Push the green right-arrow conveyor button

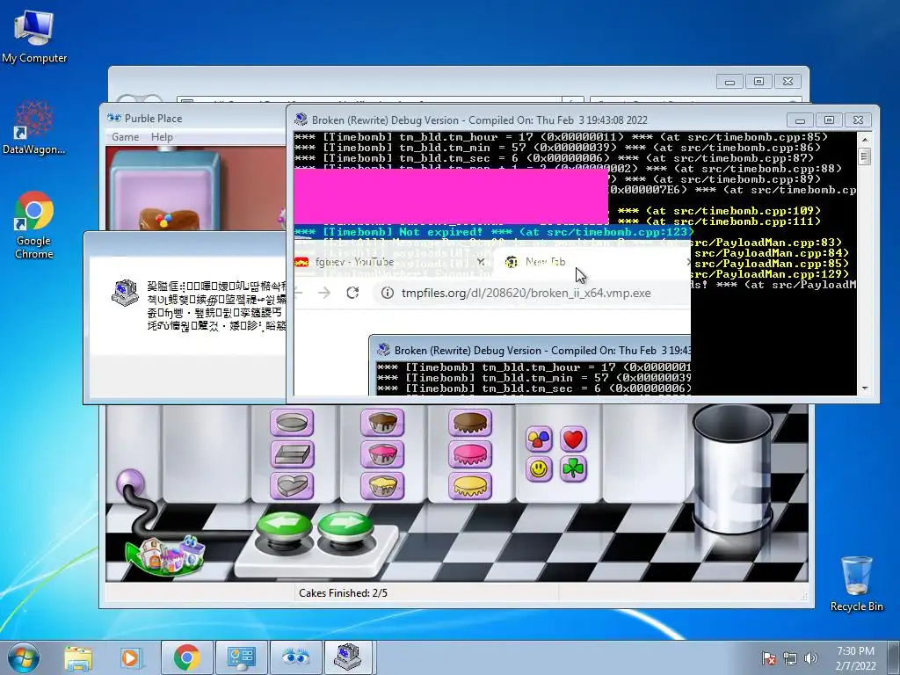click(x=345, y=527)
